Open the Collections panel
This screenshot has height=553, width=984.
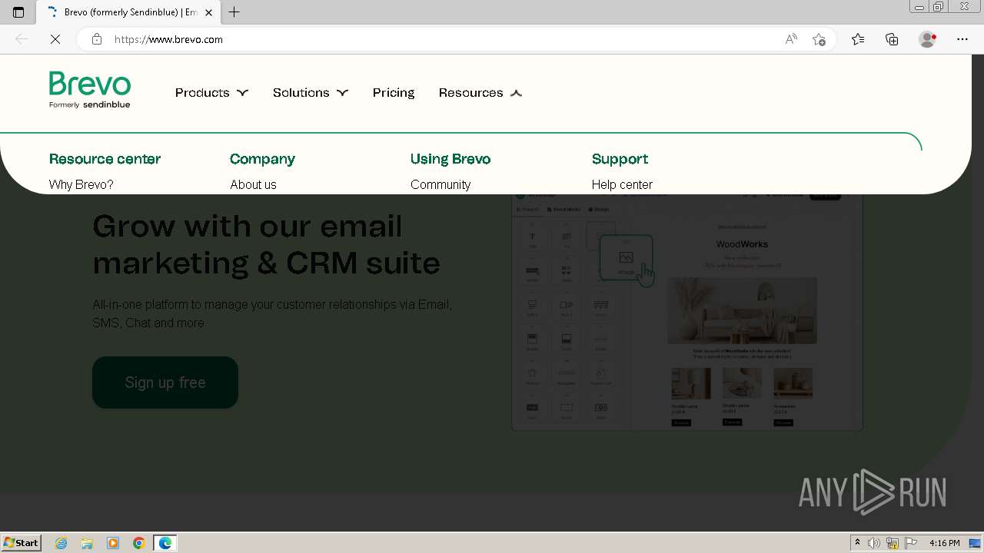[892, 39]
